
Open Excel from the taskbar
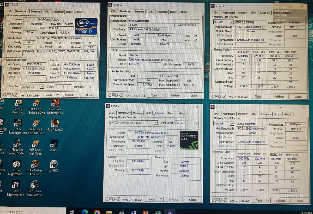click(158, 212)
